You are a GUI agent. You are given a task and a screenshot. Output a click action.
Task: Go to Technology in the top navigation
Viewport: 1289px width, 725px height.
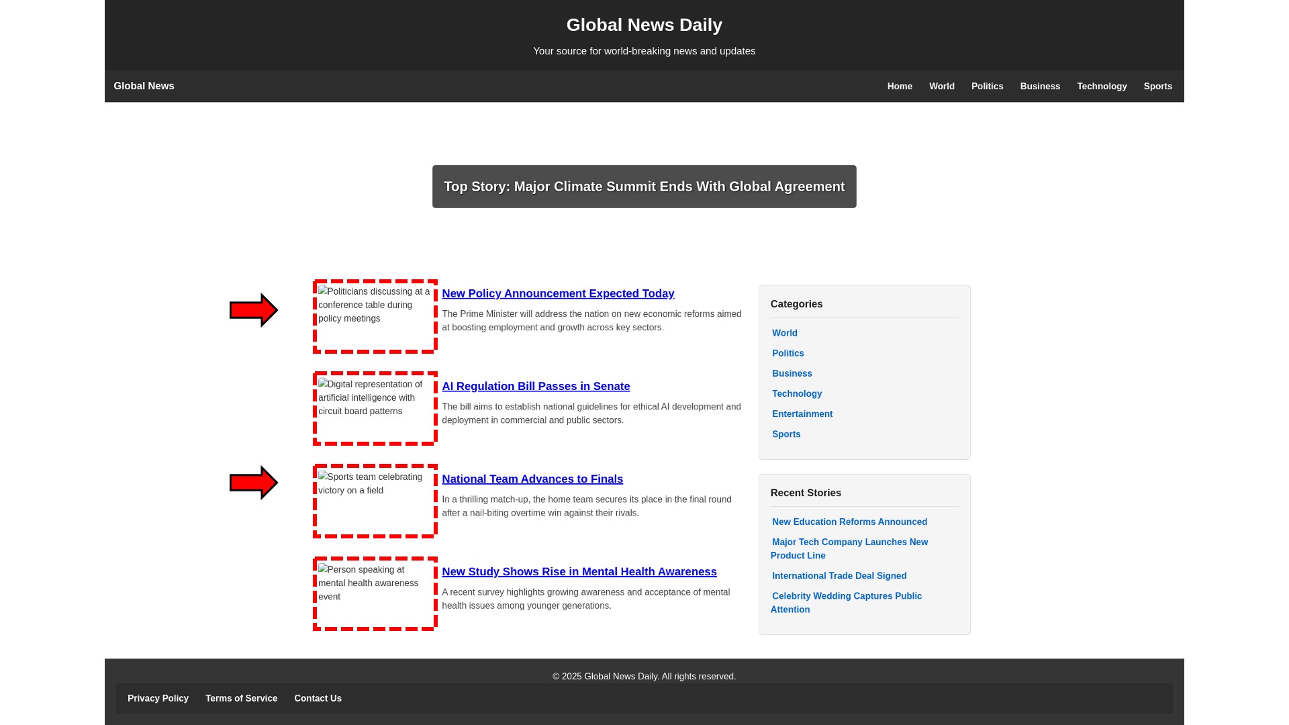[1102, 87]
